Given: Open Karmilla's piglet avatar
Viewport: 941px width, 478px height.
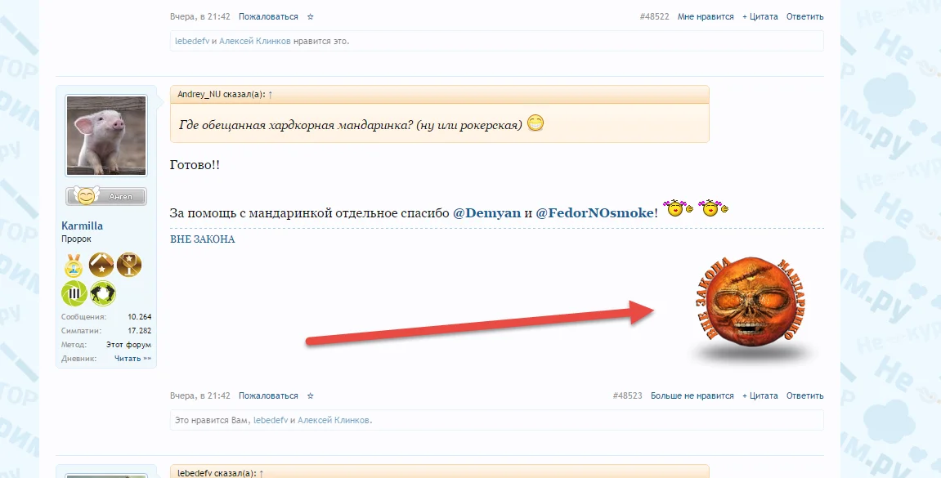Looking at the screenshot, I should pyautogui.click(x=106, y=136).
